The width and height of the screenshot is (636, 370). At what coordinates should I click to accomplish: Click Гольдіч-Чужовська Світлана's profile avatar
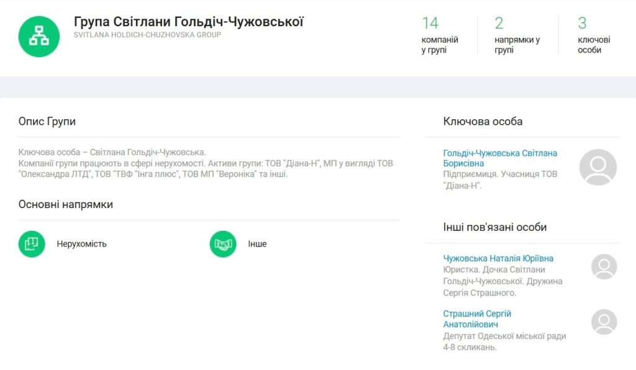597,167
